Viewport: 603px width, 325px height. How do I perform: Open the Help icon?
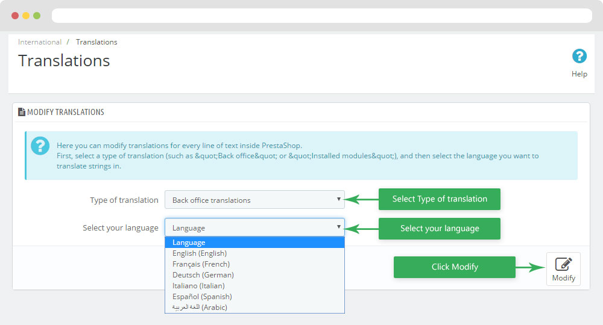click(x=579, y=57)
